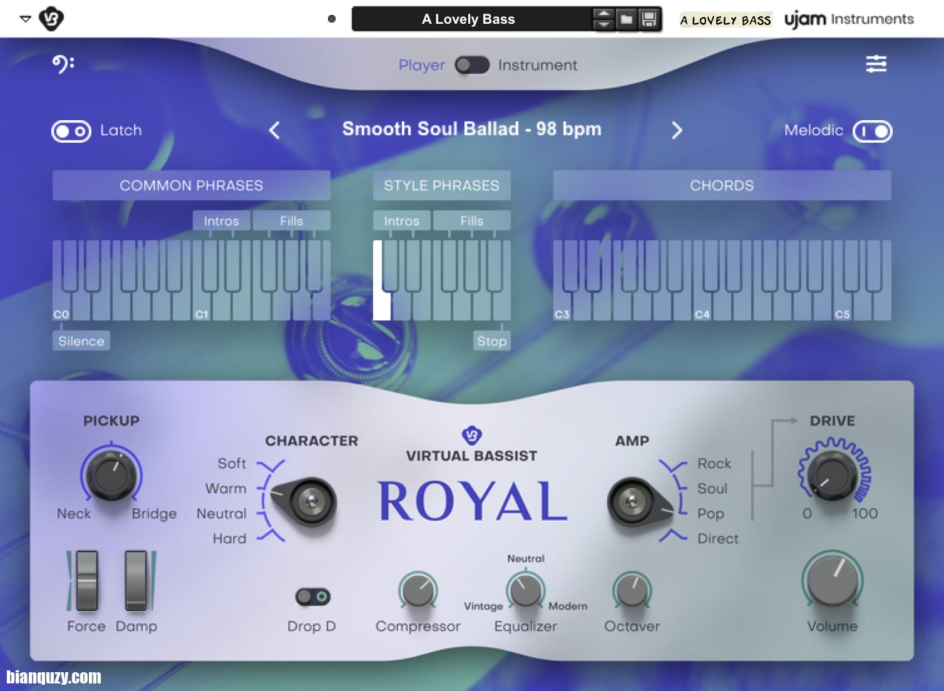Open the settings sliders icon
This screenshot has width=944, height=691.
click(x=876, y=64)
